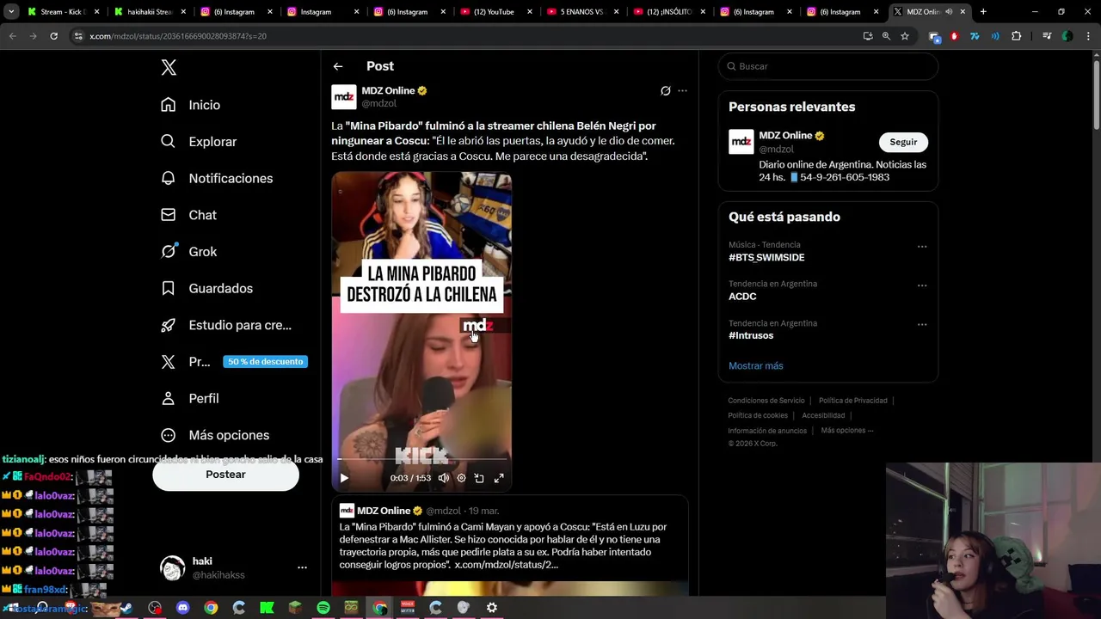Open the Chrome extensions puzzle menu
1101x619 pixels.
click(x=1017, y=36)
